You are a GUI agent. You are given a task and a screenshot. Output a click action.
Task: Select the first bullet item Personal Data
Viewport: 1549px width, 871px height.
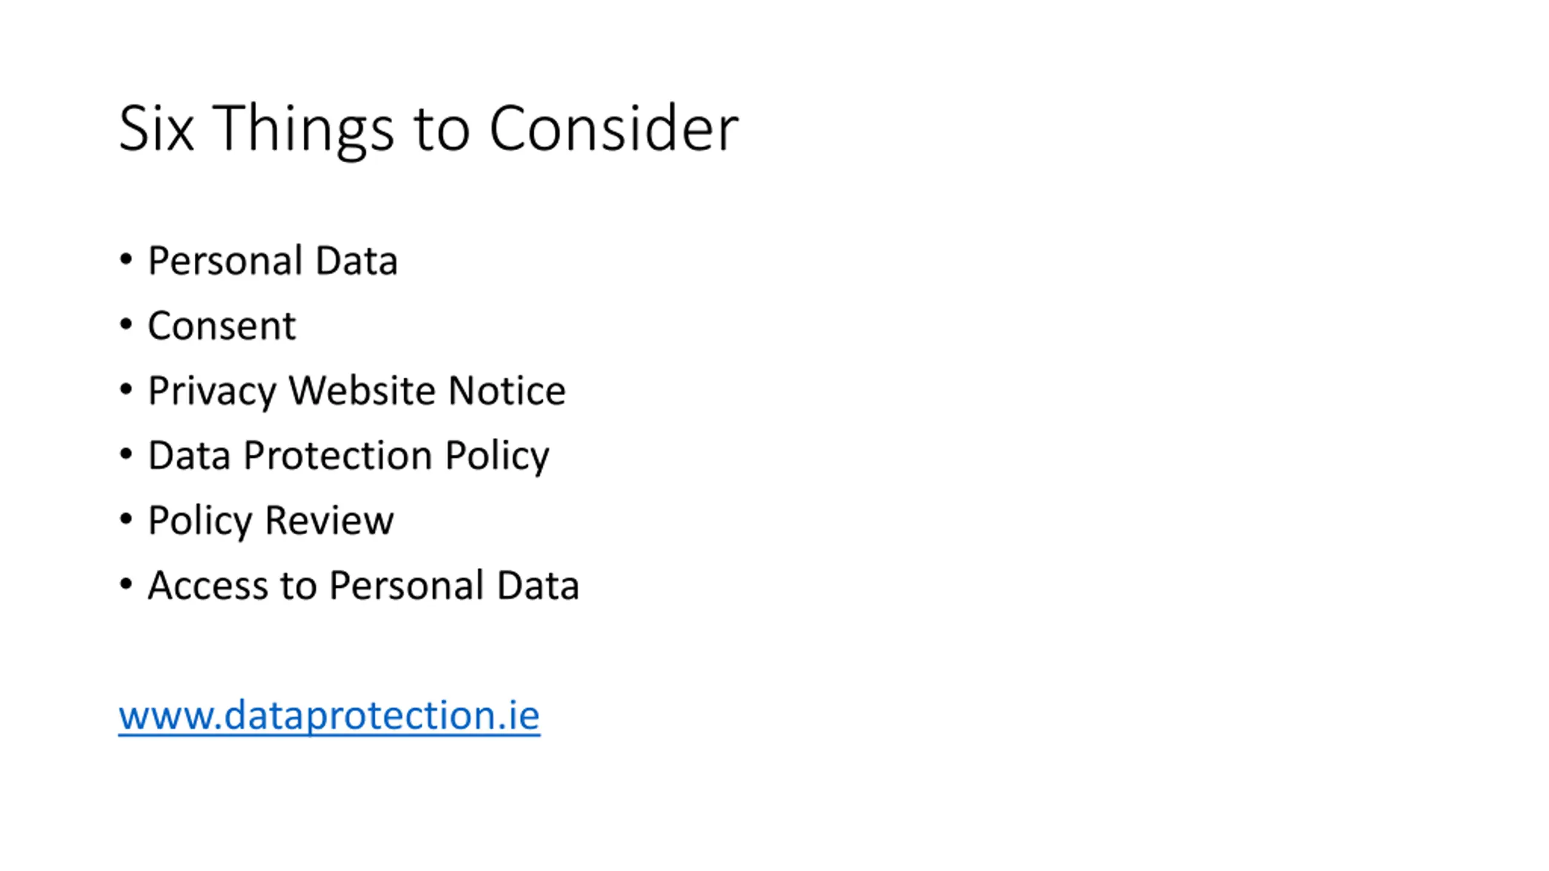[272, 261]
